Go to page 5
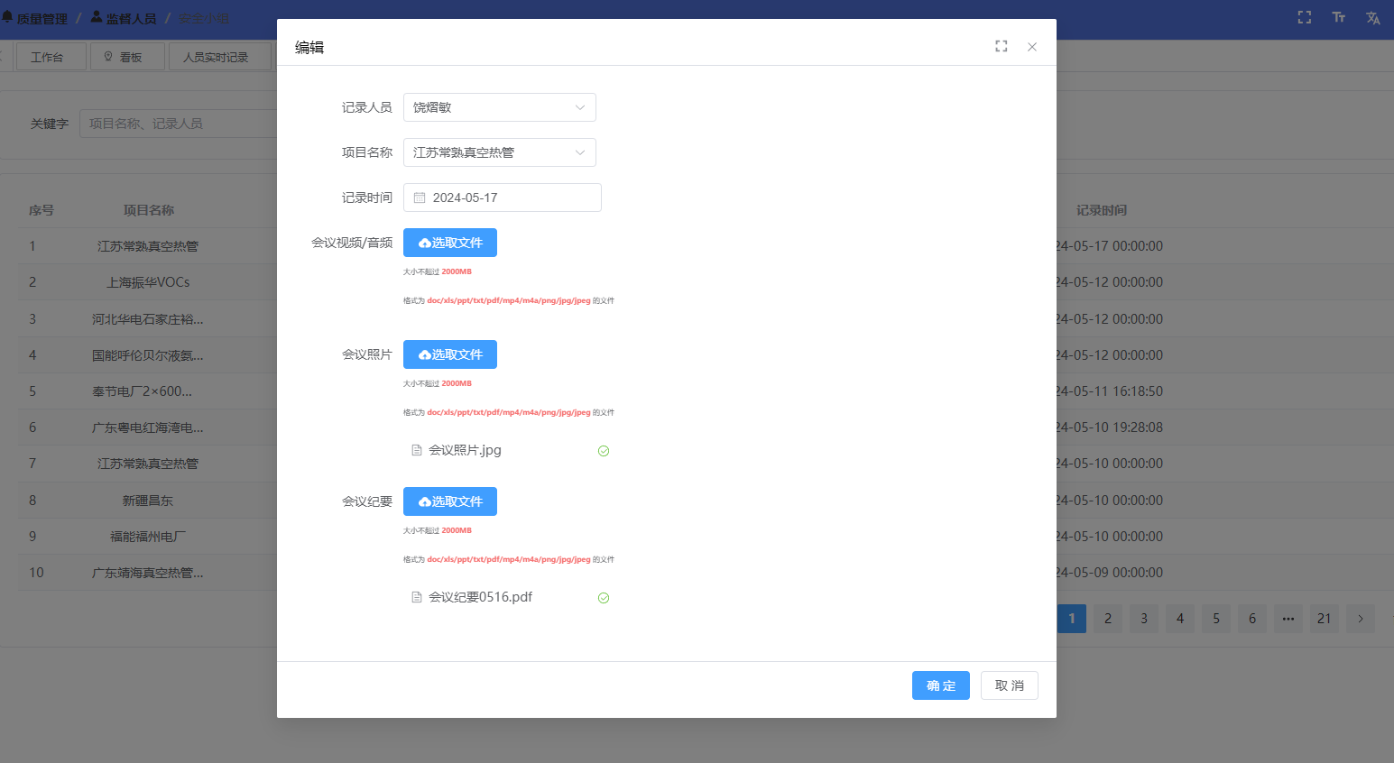Screen dimensions: 1394x763 (x=1216, y=619)
